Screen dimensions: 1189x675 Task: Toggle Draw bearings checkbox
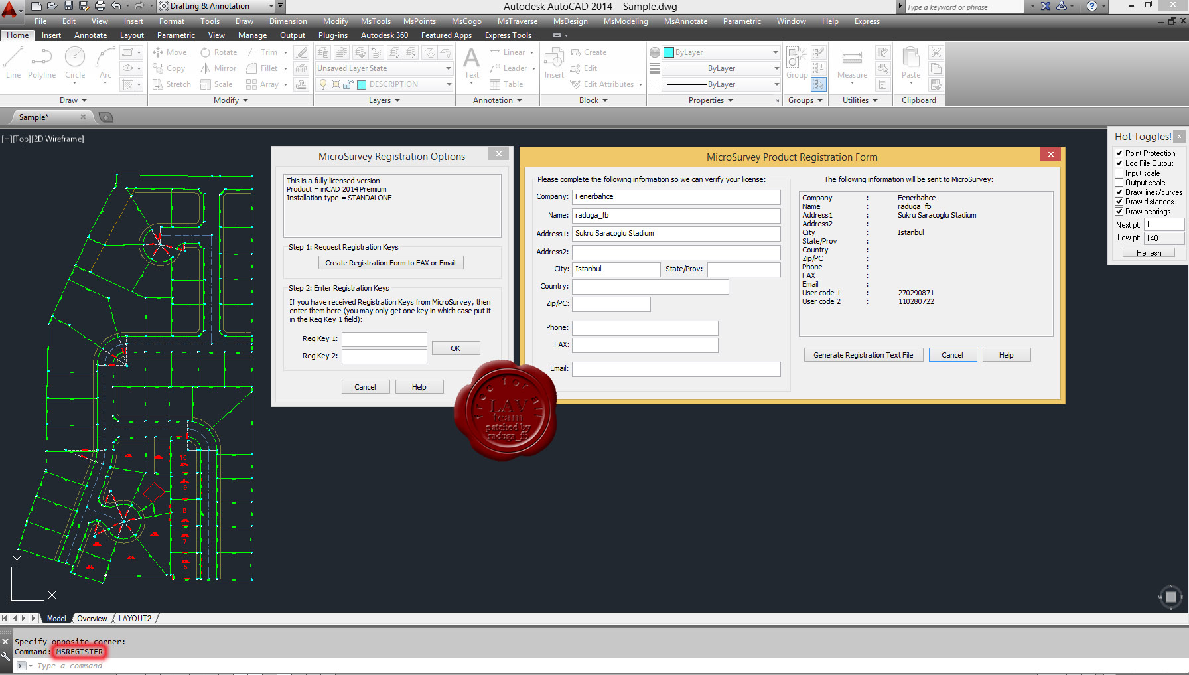click(1119, 212)
